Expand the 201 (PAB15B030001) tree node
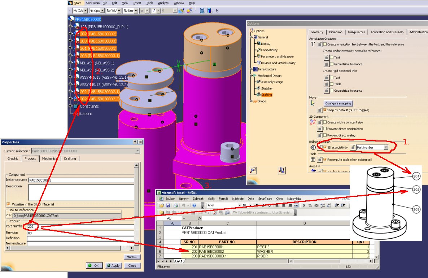Viewport: 428px width, 278px height. coord(70,48)
